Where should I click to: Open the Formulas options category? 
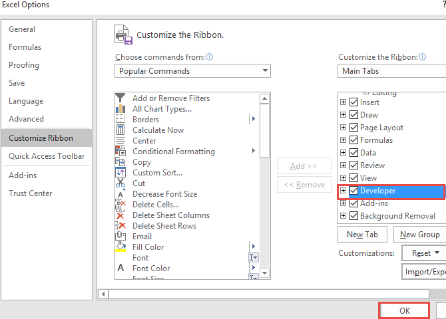[x=25, y=47]
